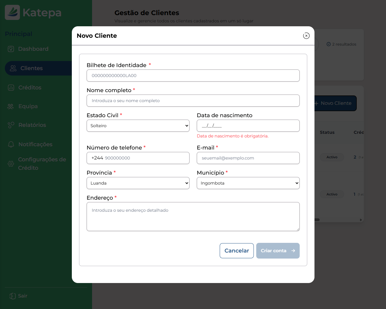Screen dimensions: 386x309
Task: Click the Criar conta button
Action: pyautogui.click(x=277, y=250)
